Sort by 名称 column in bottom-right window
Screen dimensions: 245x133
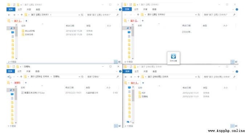[x=140, y=88]
